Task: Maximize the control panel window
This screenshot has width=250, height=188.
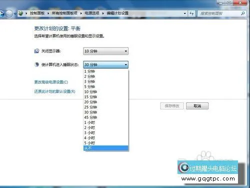Action: click(x=229, y=3)
